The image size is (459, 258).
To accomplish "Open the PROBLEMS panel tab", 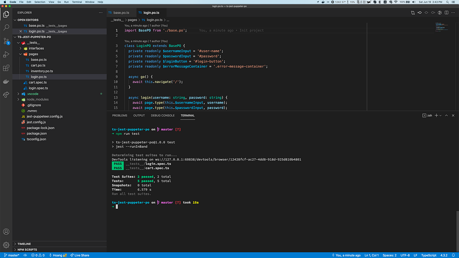I will point(119,115).
